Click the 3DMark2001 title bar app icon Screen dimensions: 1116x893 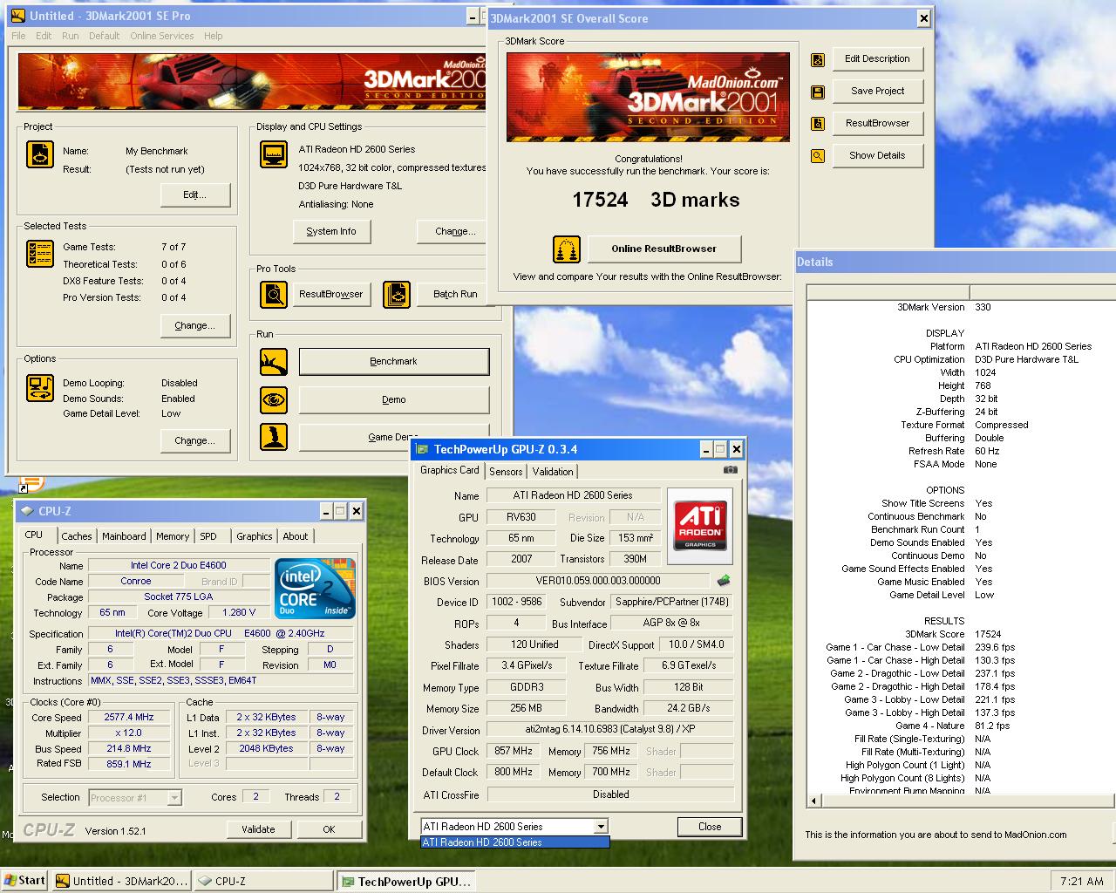pyautogui.click(x=17, y=16)
